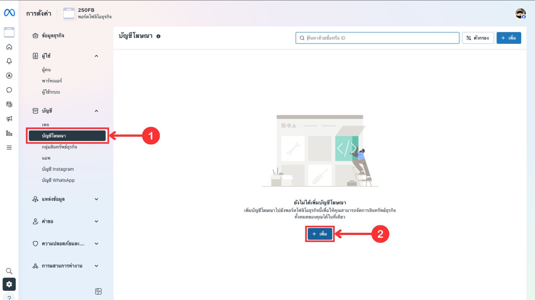This screenshot has width=535, height=300.
Task: Click the 250FB portfolio thumbnail icon
Action: [x=69, y=13]
